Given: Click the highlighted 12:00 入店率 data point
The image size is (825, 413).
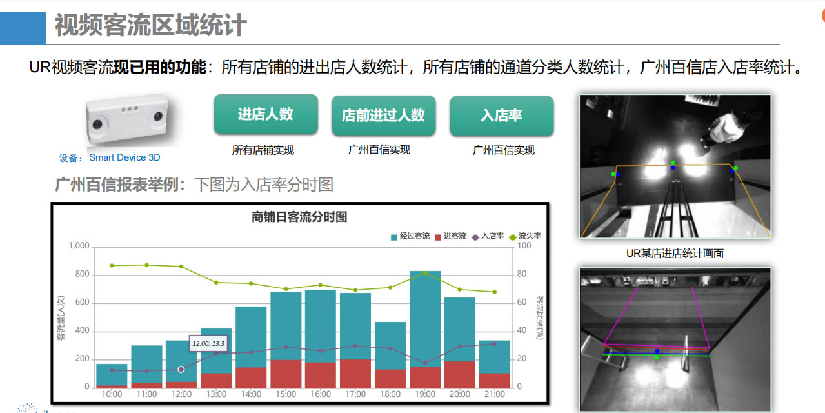Looking at the screenshot, I should tap(181, 369).
